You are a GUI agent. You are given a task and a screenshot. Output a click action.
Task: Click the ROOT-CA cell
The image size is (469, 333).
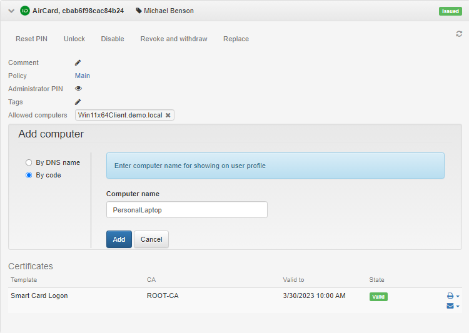coord(163,296)
